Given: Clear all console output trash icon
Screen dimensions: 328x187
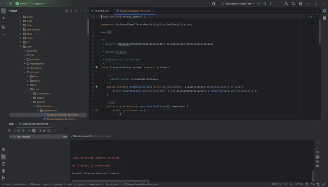Looking at the screenshot, I should (x=317, y=166).
